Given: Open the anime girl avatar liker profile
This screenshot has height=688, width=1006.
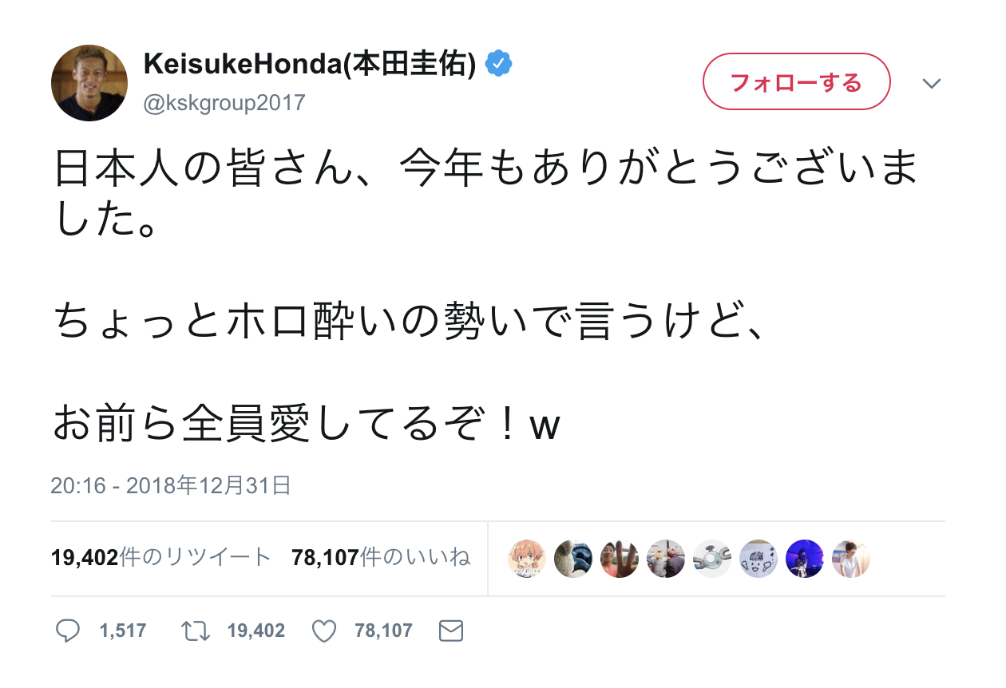Looking at the screenshot, I should (x=527, y=559).
